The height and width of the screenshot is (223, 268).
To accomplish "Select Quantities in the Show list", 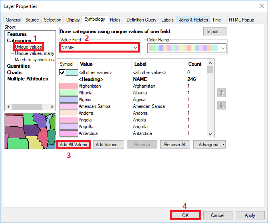I will [x=18, y=66].
